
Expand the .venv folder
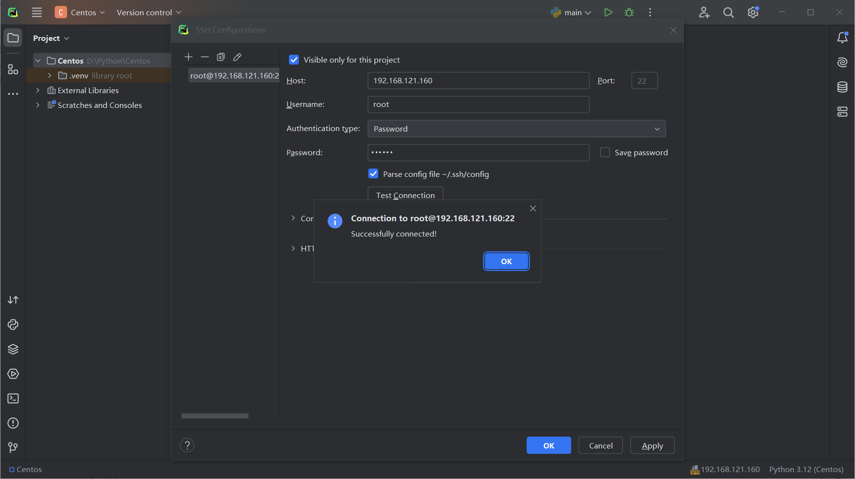pyautogui.click(x=49, y=75)
